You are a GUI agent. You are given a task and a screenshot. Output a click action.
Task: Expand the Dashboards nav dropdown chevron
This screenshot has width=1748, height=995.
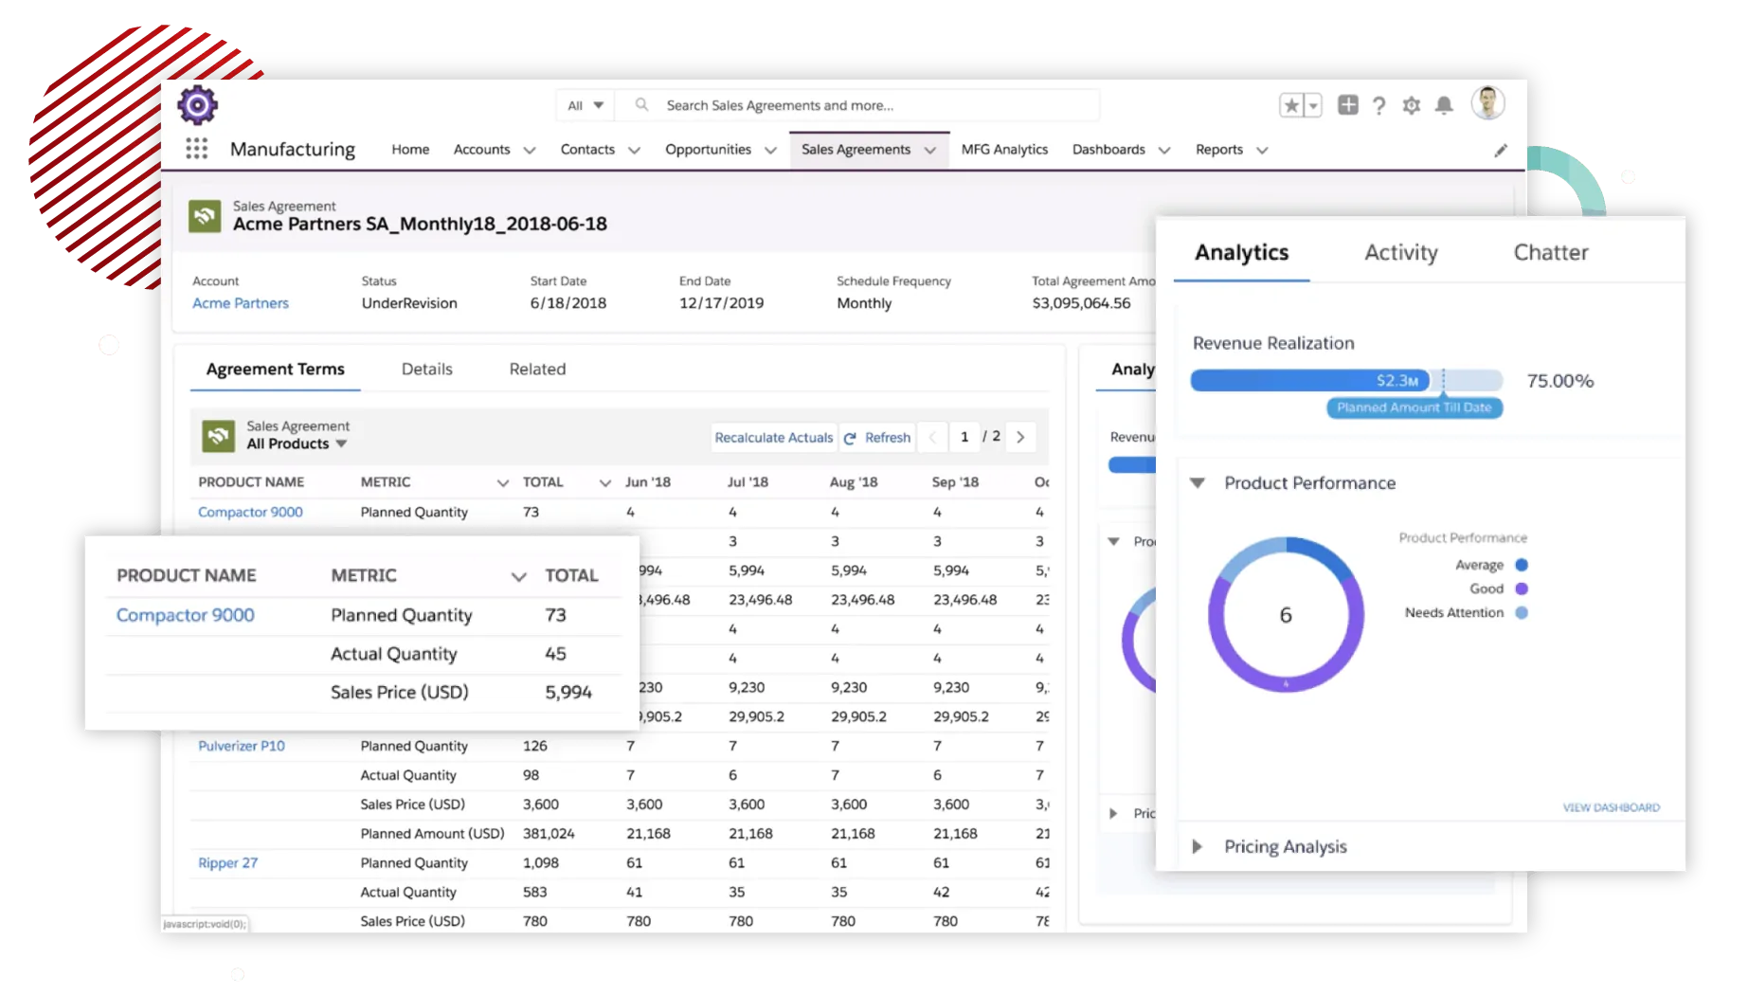[x=1164, y=150]
